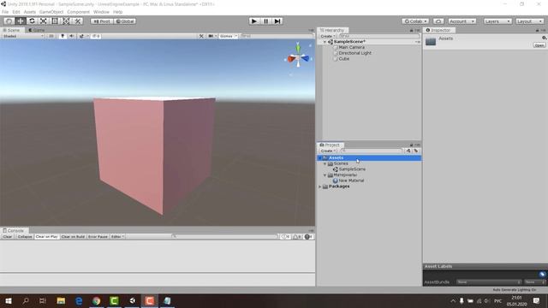Select the Console tab
The image size is (548, 308).
[14, 230]
